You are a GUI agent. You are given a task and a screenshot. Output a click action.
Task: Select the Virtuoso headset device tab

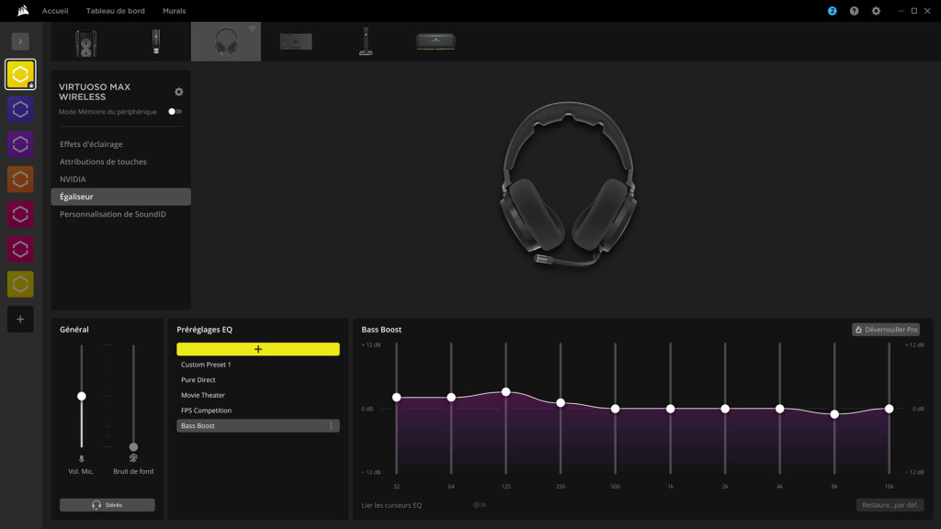pos(226,41)
